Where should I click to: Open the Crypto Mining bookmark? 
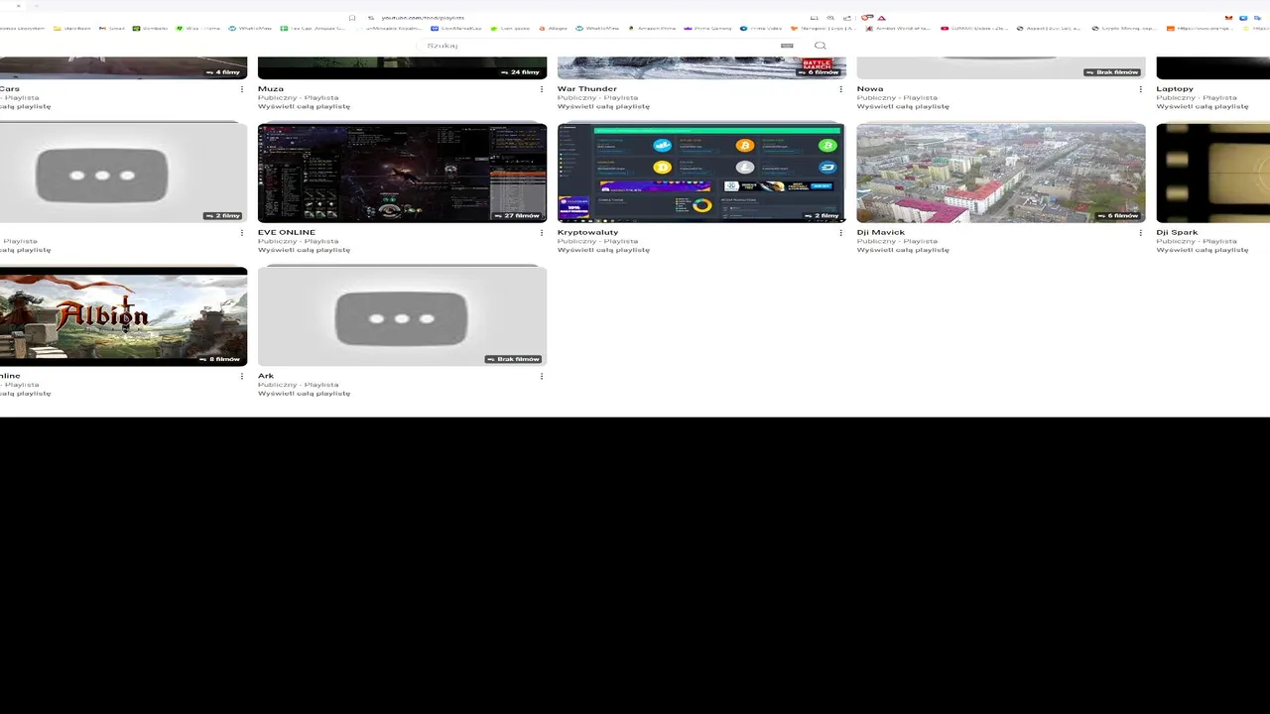pos(1123,29)
